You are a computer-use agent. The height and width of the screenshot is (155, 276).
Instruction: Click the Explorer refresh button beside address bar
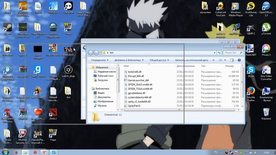point(219,53)
